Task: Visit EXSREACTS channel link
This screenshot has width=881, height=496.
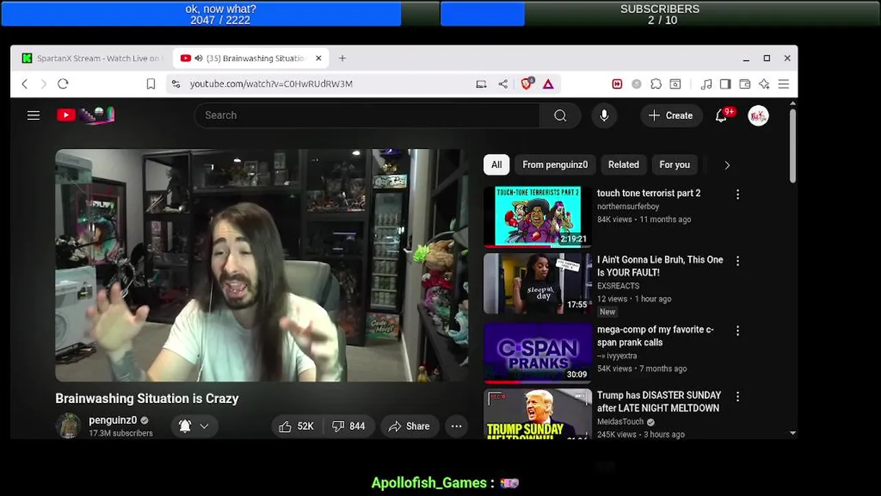Action: tap(618, 286)
